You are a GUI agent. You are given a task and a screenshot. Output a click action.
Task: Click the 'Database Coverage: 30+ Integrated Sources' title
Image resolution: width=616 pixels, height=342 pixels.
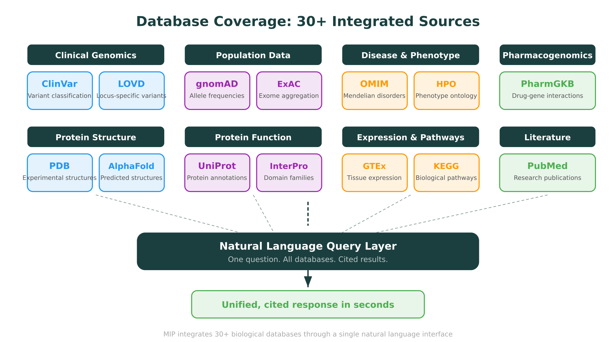click(x=308, y=21)
